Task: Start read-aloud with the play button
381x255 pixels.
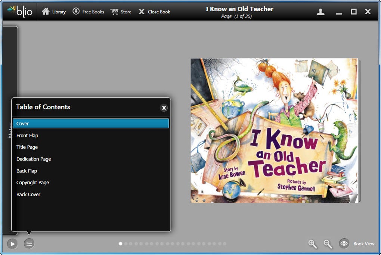Action: click(x=12, y=243)
